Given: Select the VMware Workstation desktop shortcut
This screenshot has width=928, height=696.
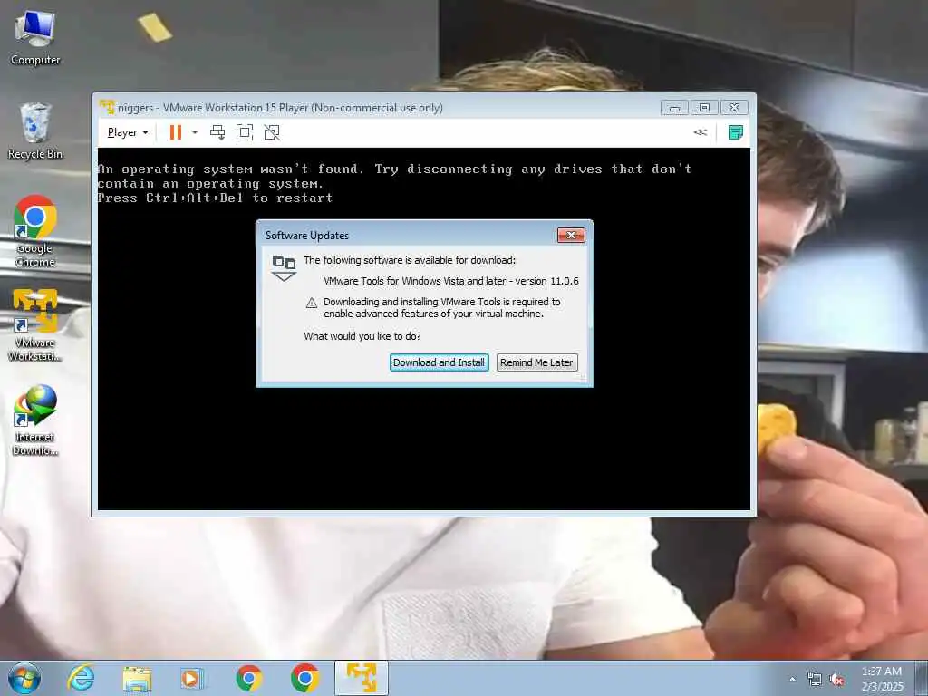Looking at the screenshot, I should pos(35,325).
